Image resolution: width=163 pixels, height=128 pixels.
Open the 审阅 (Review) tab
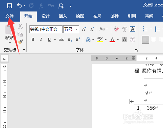149,16
